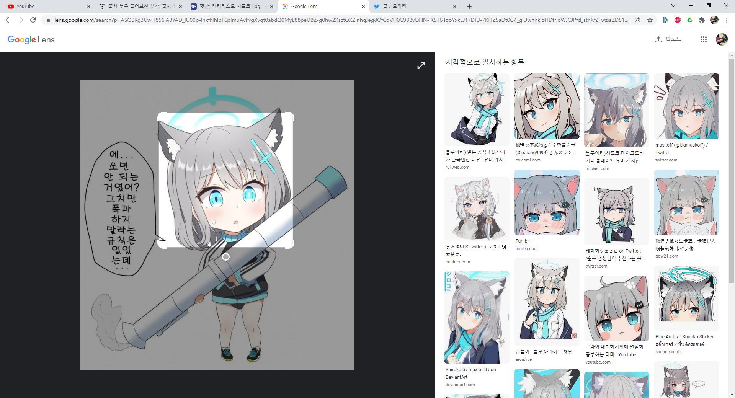The height and width of the screenshot is (398, 735).
Task: Click the 시각적으로 일치하는 항목 heading
Action: coord(485,62)
